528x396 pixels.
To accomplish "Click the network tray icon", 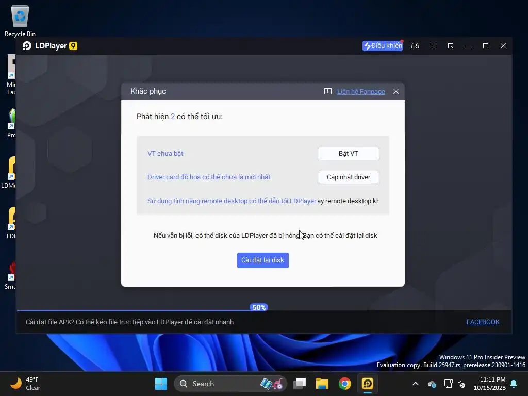I will [448, 384].
